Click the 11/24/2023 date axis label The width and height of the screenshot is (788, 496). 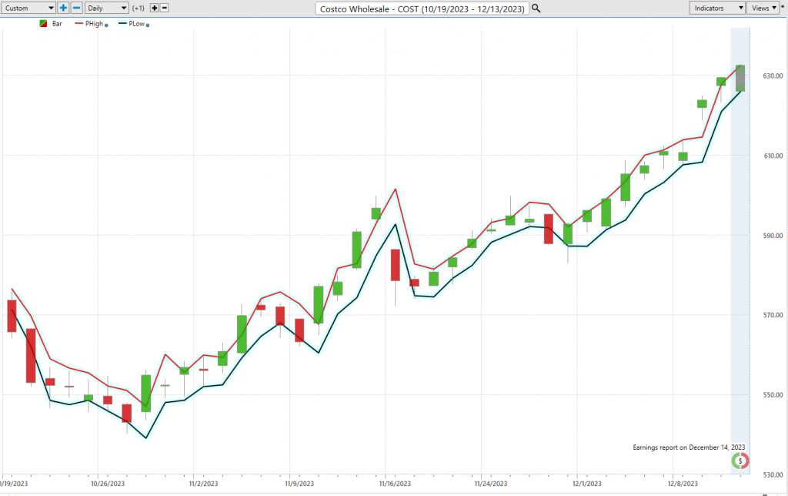click(491, 484)
